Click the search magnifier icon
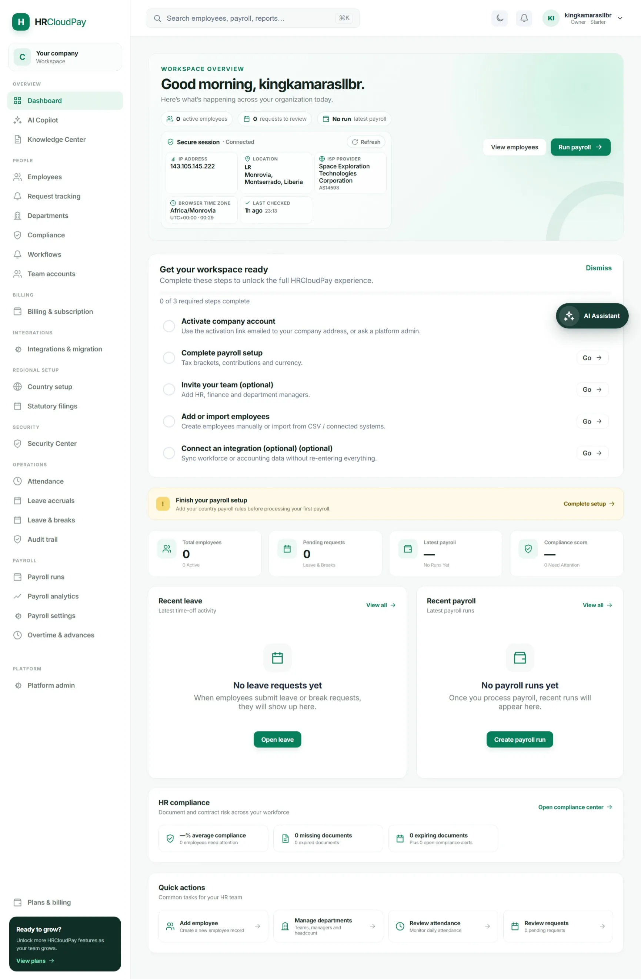 [157, 19]
